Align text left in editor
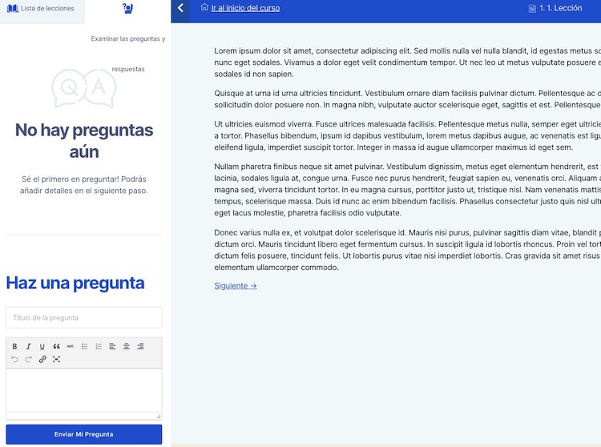The width and height of the screenshot is (601, 447). (x=112, y=346)
